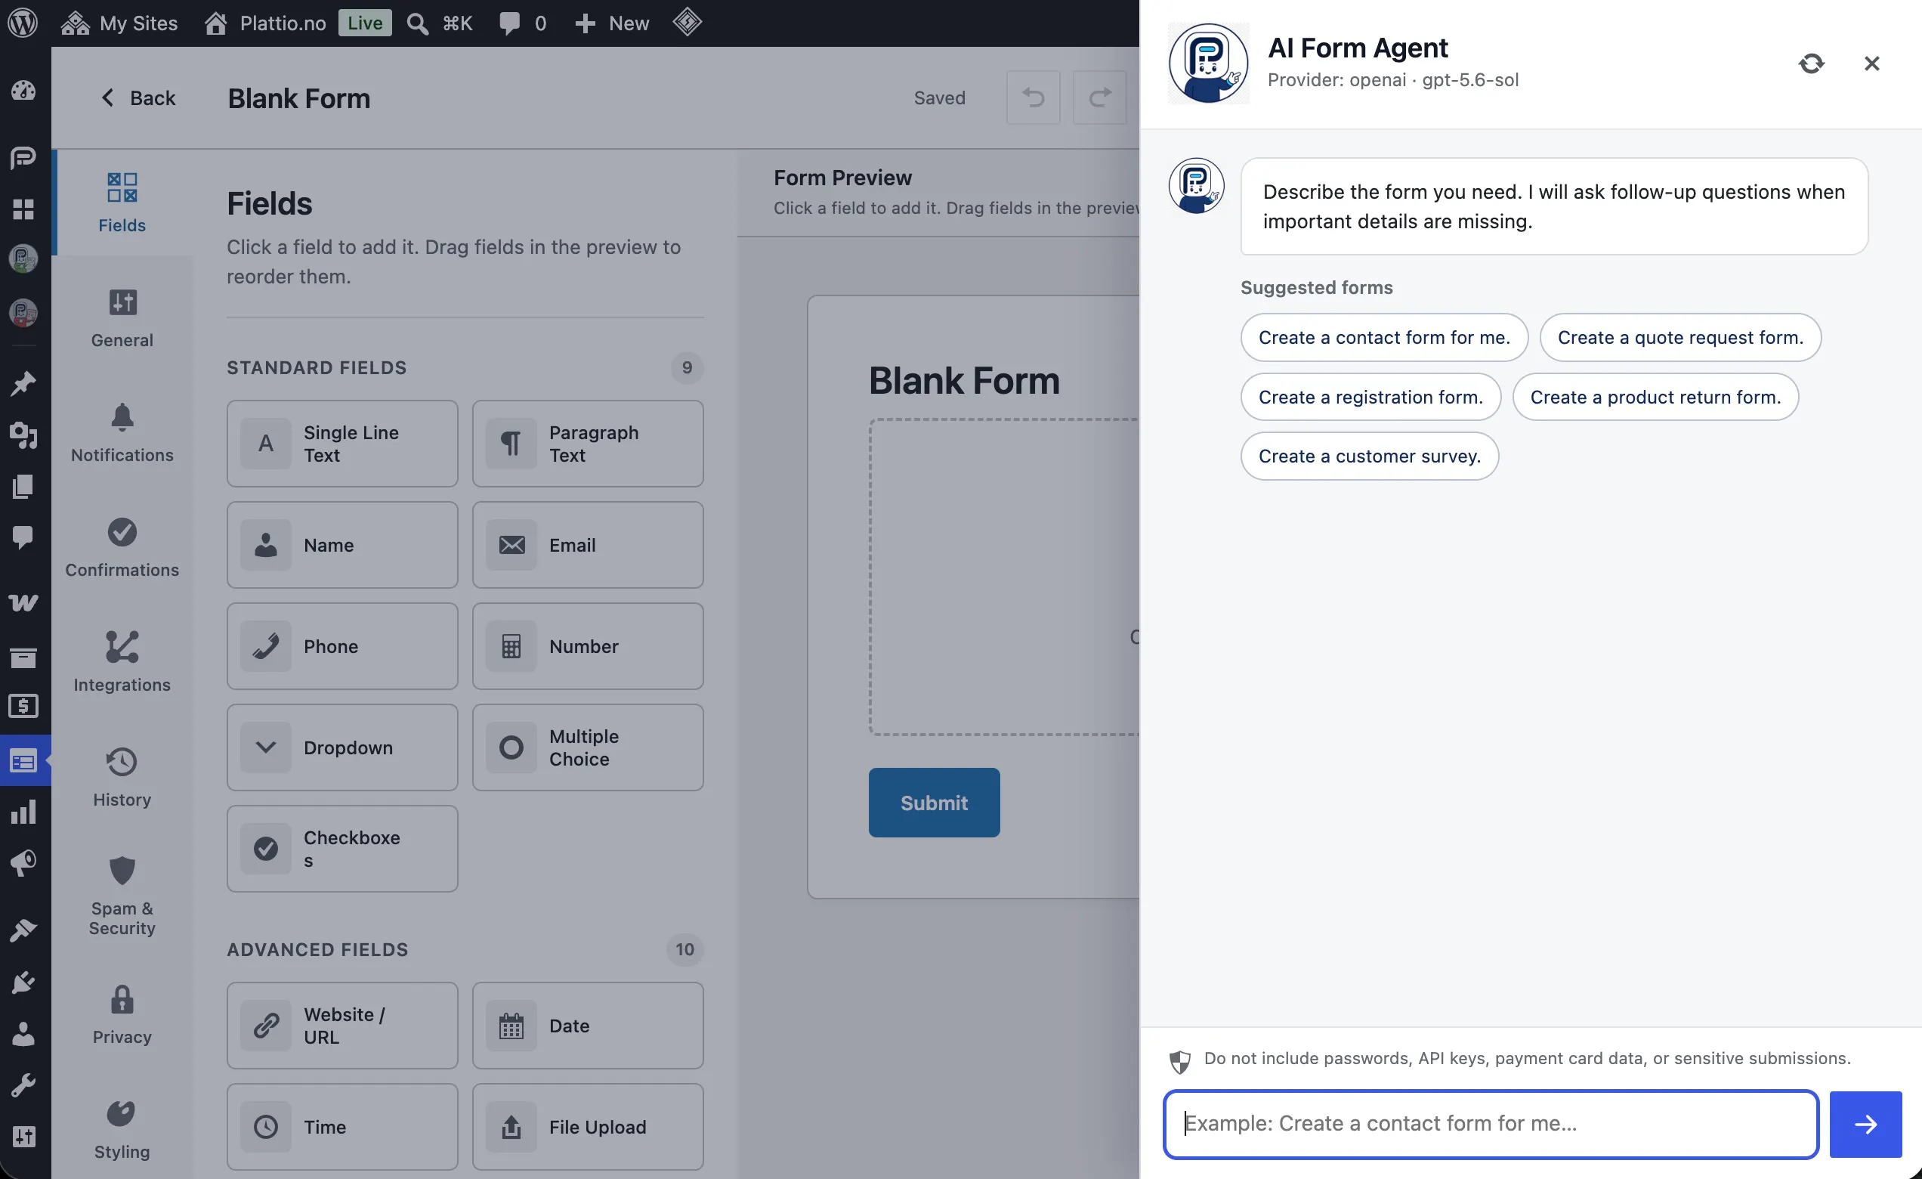The width and height of the screenshot is (1922, 1179).
Task: Open My Sites in admin bar
Action: click(119, 23)
